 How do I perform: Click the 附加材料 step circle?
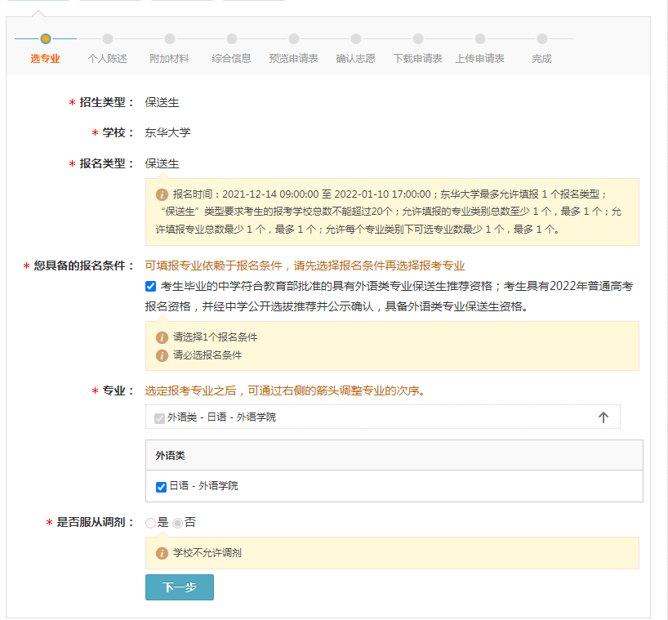coord(170,38)
